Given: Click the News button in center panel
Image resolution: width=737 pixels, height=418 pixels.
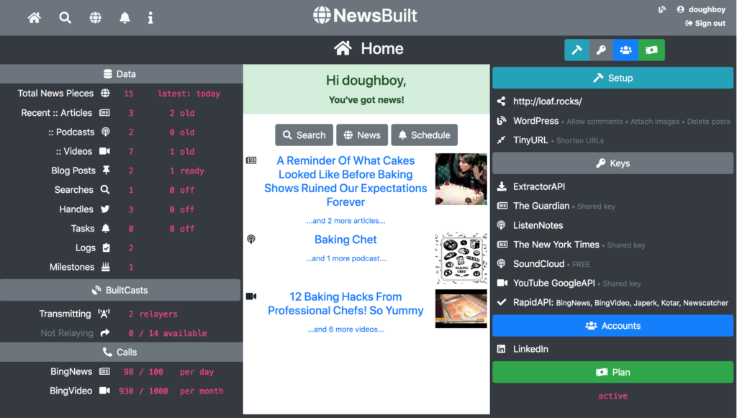Looking at the screenshot, I should click(362, 135).
